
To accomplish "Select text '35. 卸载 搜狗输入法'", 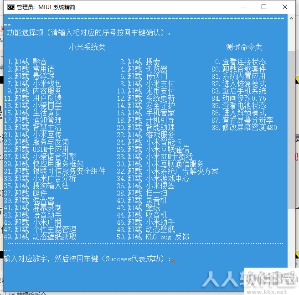I will pos(36,186).
